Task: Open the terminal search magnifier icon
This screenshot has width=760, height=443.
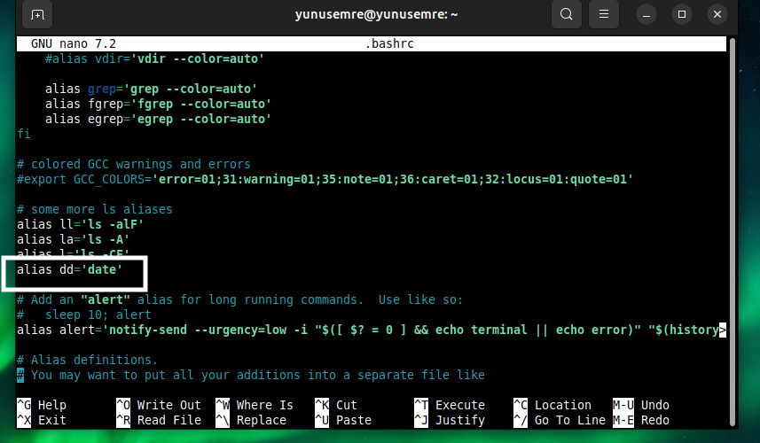Action: [565, 15]
